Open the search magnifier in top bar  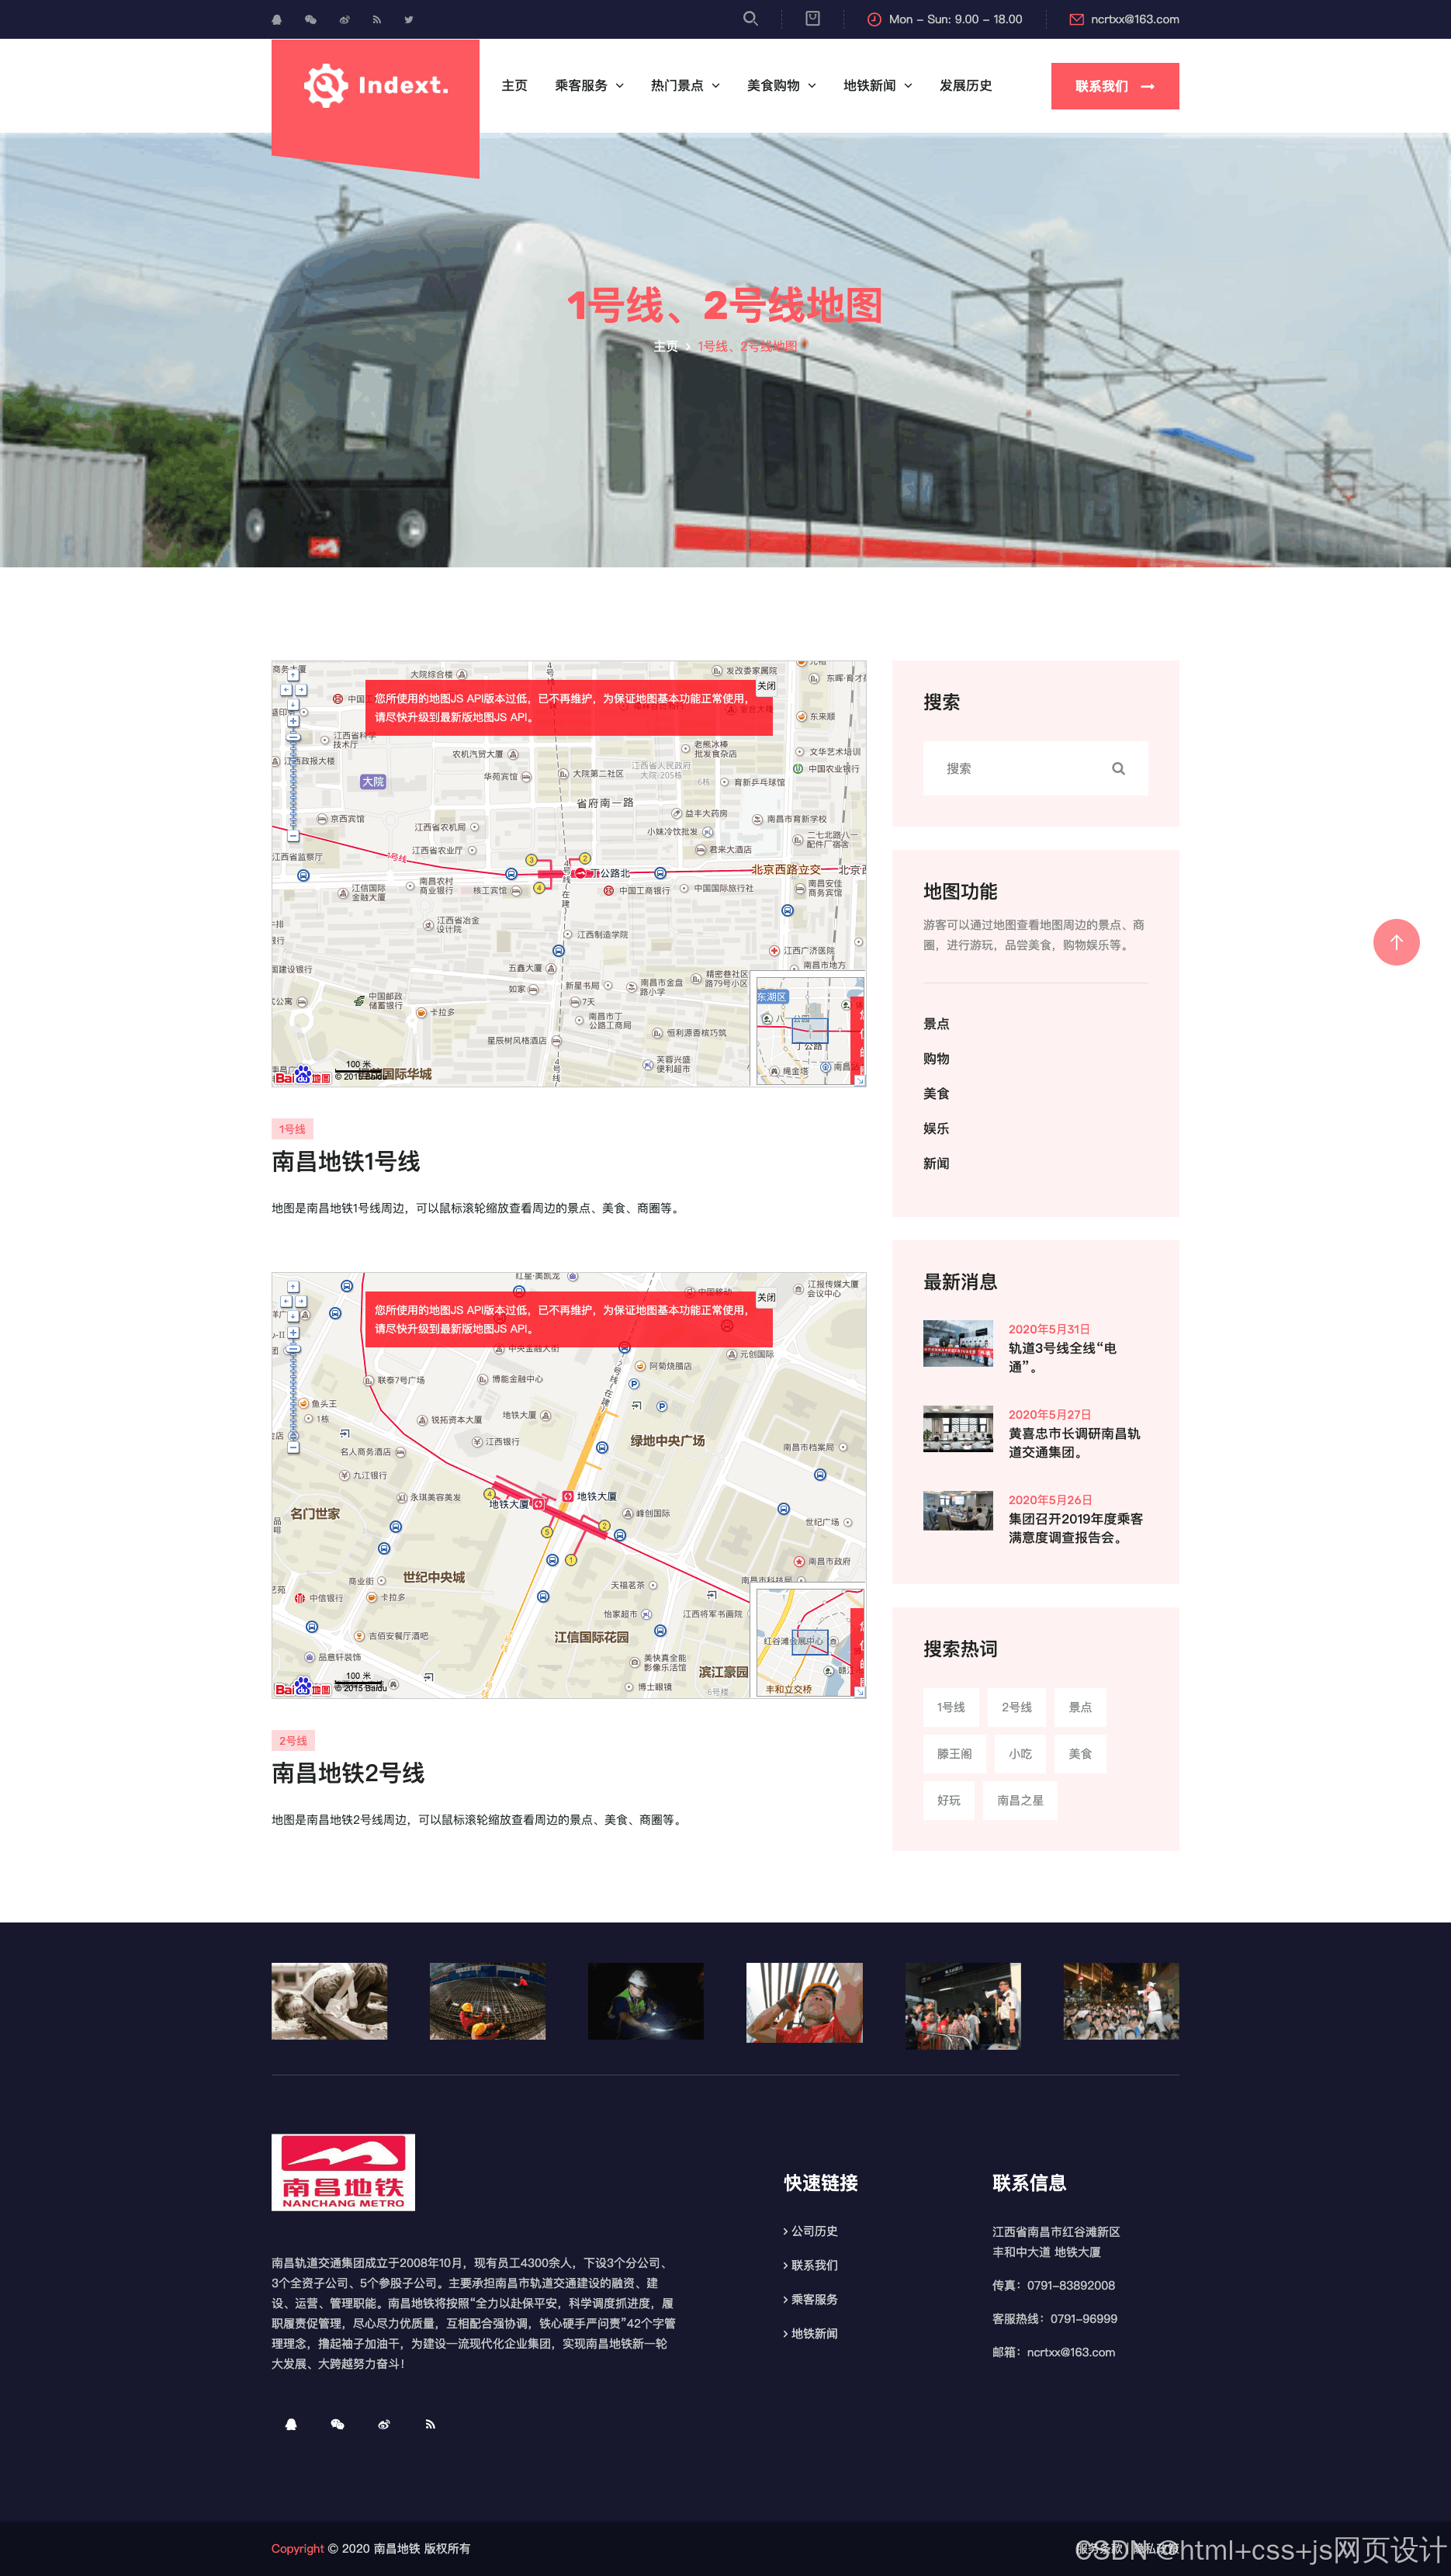(750, 18)
